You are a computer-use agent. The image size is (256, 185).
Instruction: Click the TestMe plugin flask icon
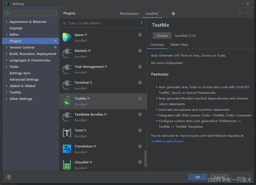coord(67,101)
